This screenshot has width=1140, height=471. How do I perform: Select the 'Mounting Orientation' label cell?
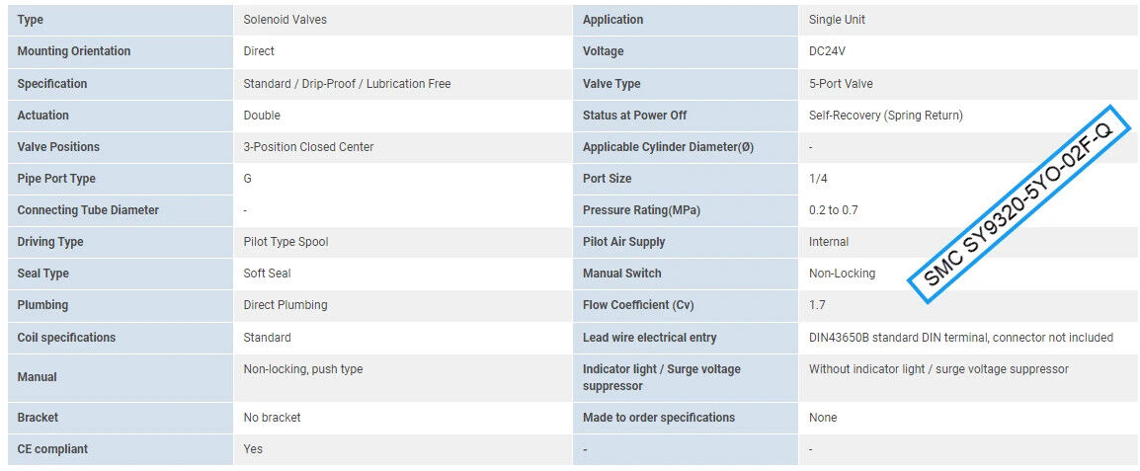tap(74, 51)
